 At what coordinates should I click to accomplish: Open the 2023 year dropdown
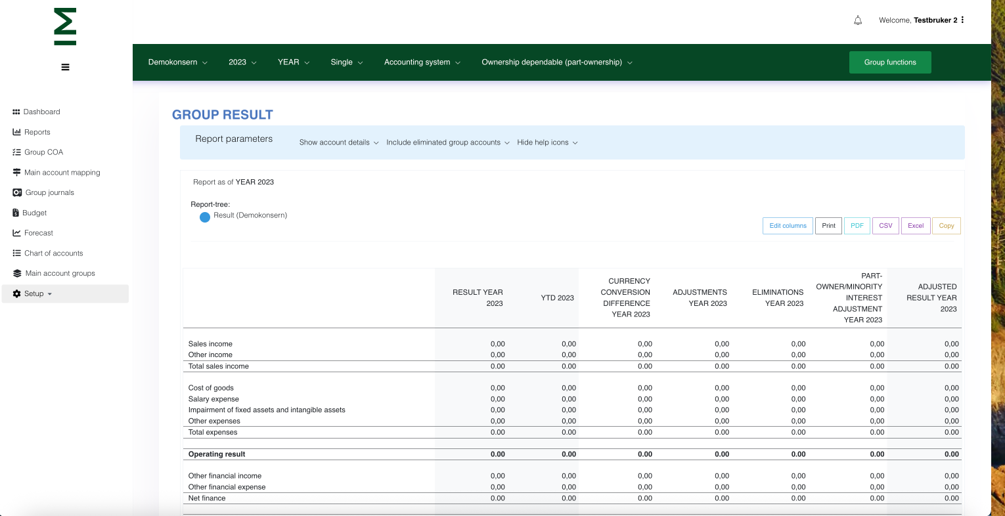click(x=242, y=62)
